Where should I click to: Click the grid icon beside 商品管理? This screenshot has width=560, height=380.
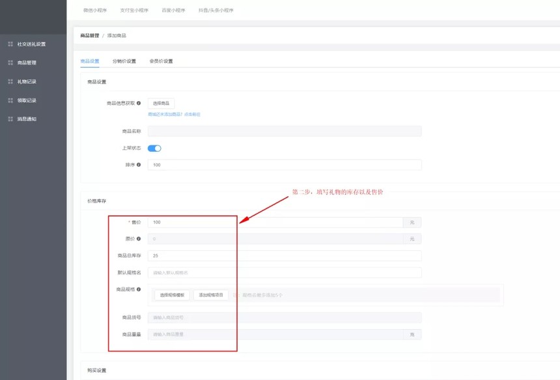coord(10,63)
